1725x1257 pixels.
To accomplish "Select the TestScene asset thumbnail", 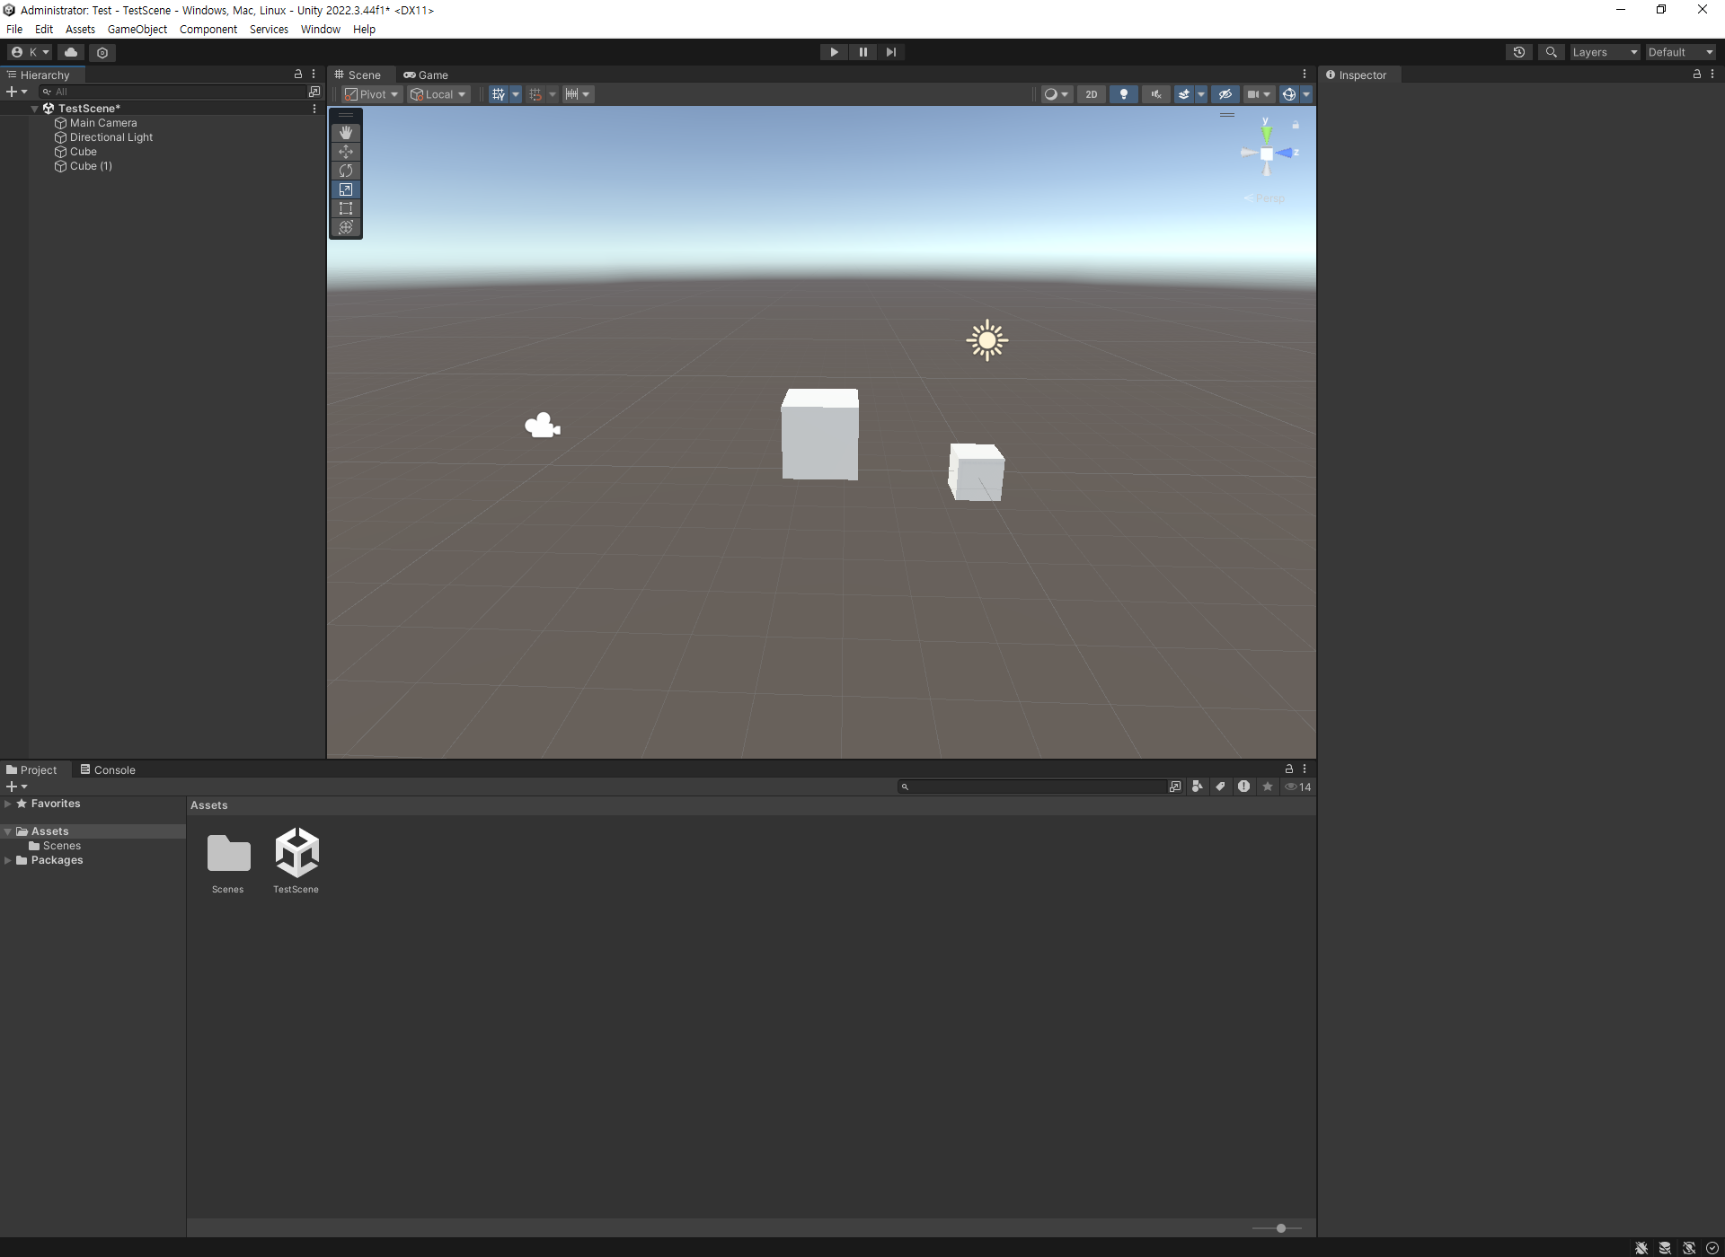I will (296, 853).
